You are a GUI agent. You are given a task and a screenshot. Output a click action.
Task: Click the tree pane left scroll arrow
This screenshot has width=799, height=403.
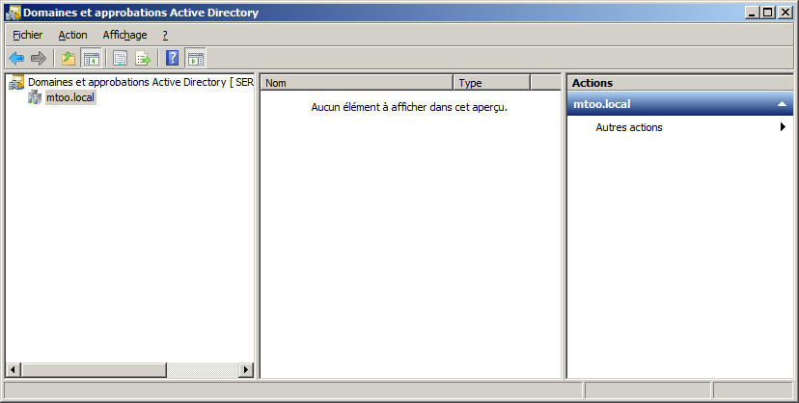coord(13,370)
